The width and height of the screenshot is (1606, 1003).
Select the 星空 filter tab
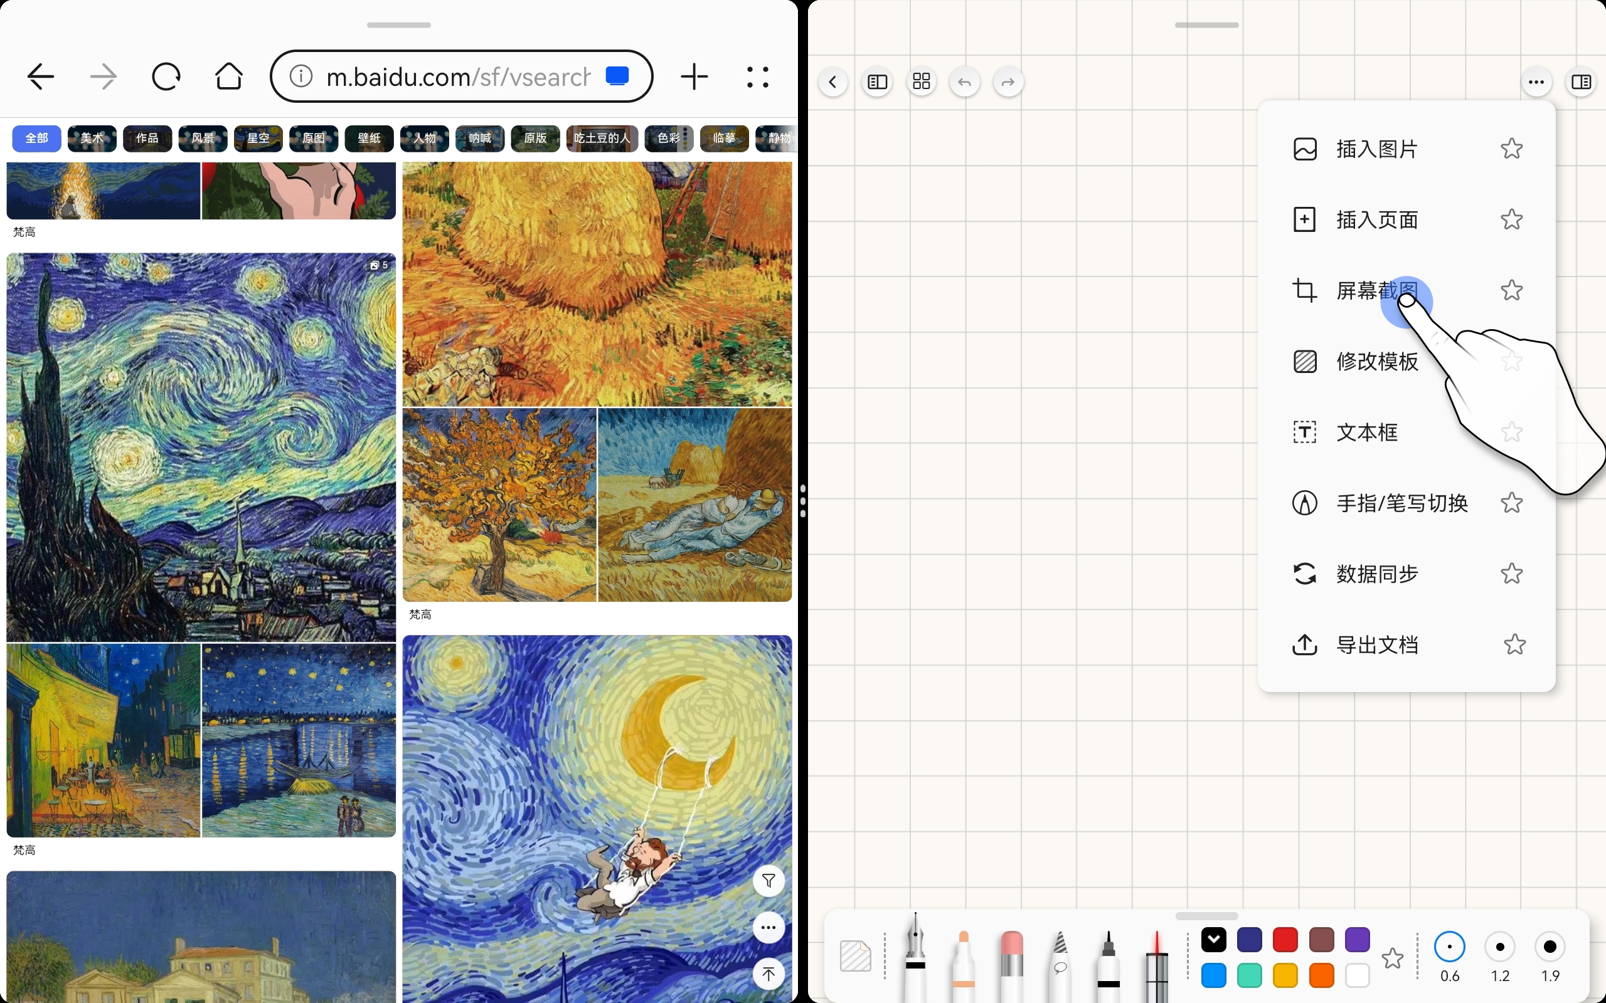tap(258, 138)
